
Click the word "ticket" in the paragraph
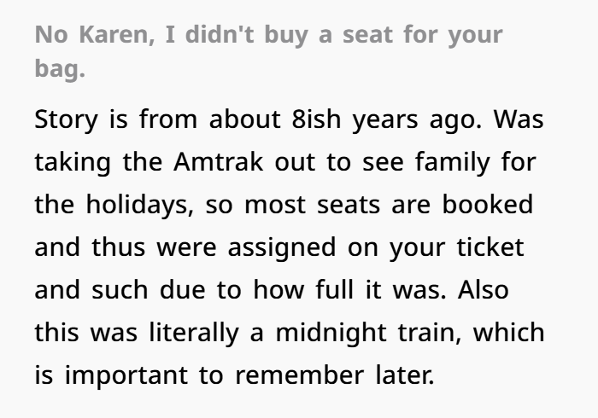click(490, 247)
